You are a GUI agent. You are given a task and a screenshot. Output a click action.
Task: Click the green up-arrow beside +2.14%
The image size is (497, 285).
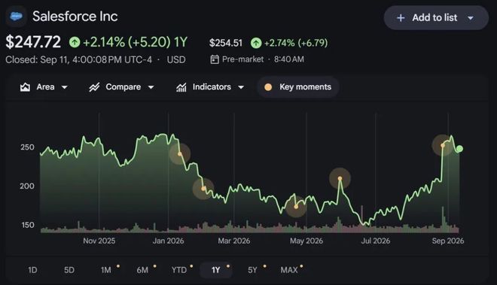tap(75, 42)
